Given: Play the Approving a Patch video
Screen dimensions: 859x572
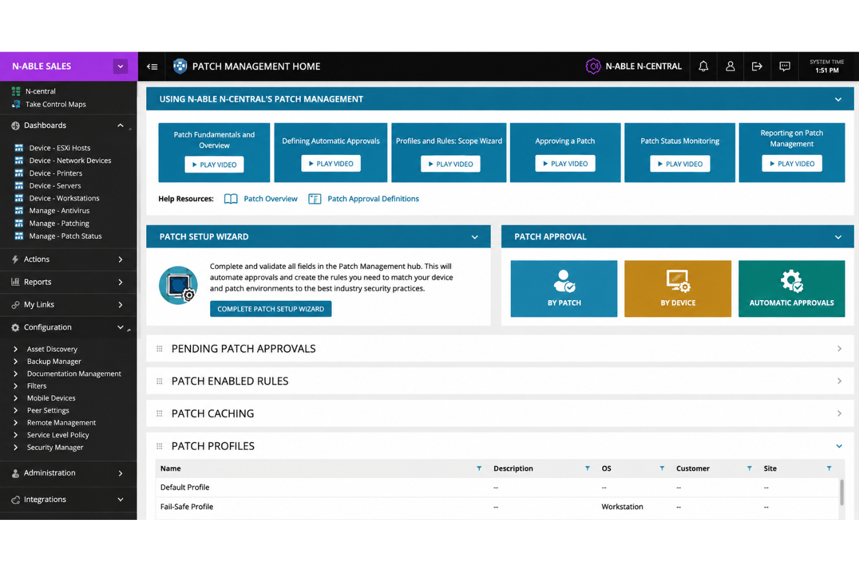Looking at the screenshot, I should click(565, 164).
